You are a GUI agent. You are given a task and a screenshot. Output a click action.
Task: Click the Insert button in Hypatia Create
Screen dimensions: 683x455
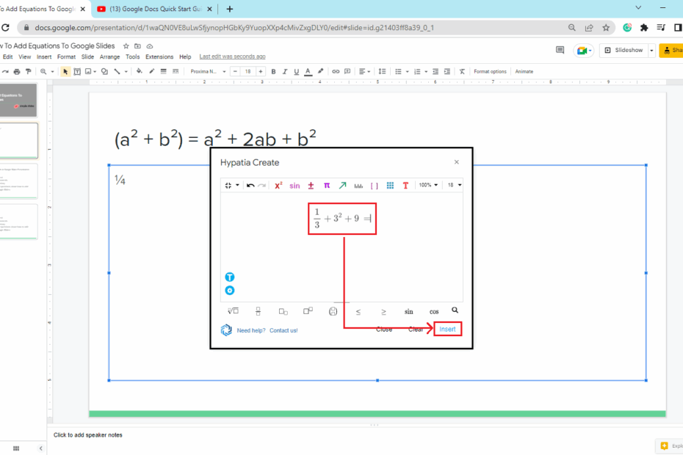tap(447, 329)
